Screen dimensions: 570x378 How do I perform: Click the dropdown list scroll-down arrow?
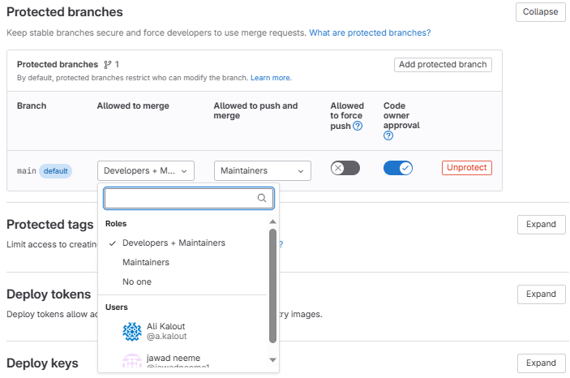coord(272,359)
